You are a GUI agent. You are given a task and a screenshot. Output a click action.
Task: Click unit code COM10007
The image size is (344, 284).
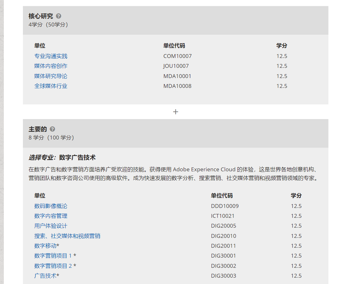[x=178, y=56]
